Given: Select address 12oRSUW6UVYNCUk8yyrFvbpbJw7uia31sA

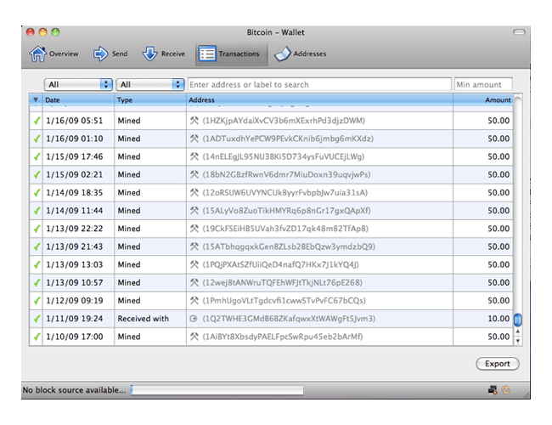Looking at the screenshot, I should coord(285,193).
